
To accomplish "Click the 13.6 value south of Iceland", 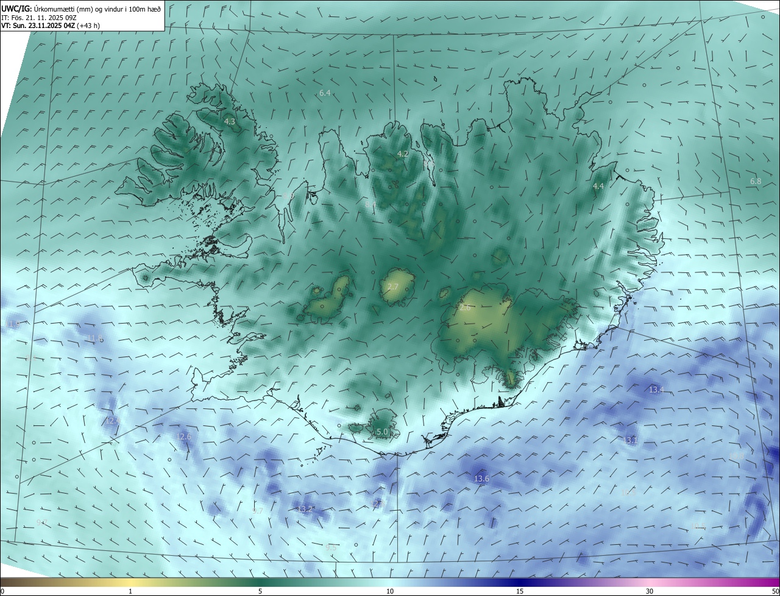I will [481, 479].
